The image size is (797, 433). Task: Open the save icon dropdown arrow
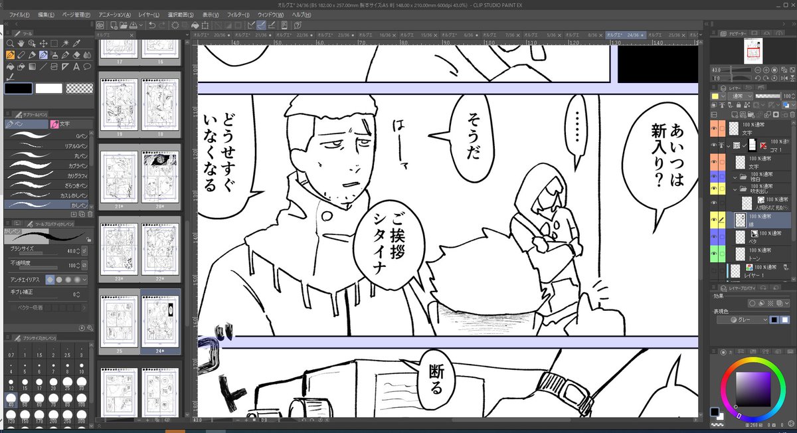140,25
